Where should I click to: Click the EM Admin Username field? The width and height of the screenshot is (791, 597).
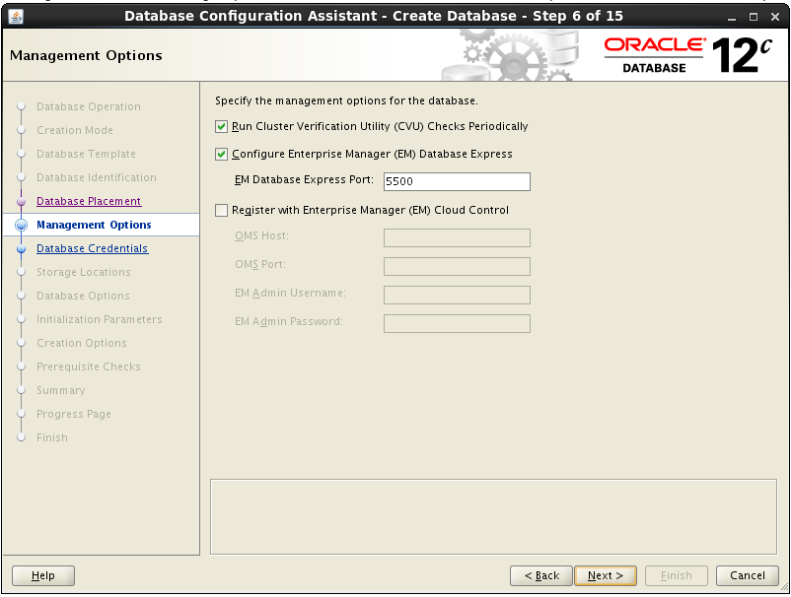[457, 295]
